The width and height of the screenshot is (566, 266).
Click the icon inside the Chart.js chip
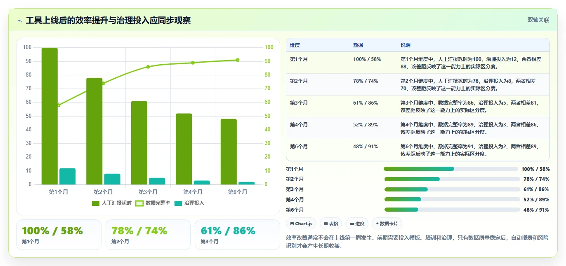pyautogui.click(x=292, y=224)
